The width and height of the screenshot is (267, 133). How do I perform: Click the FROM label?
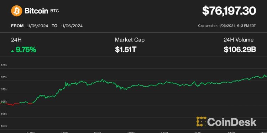click(17, 26)
